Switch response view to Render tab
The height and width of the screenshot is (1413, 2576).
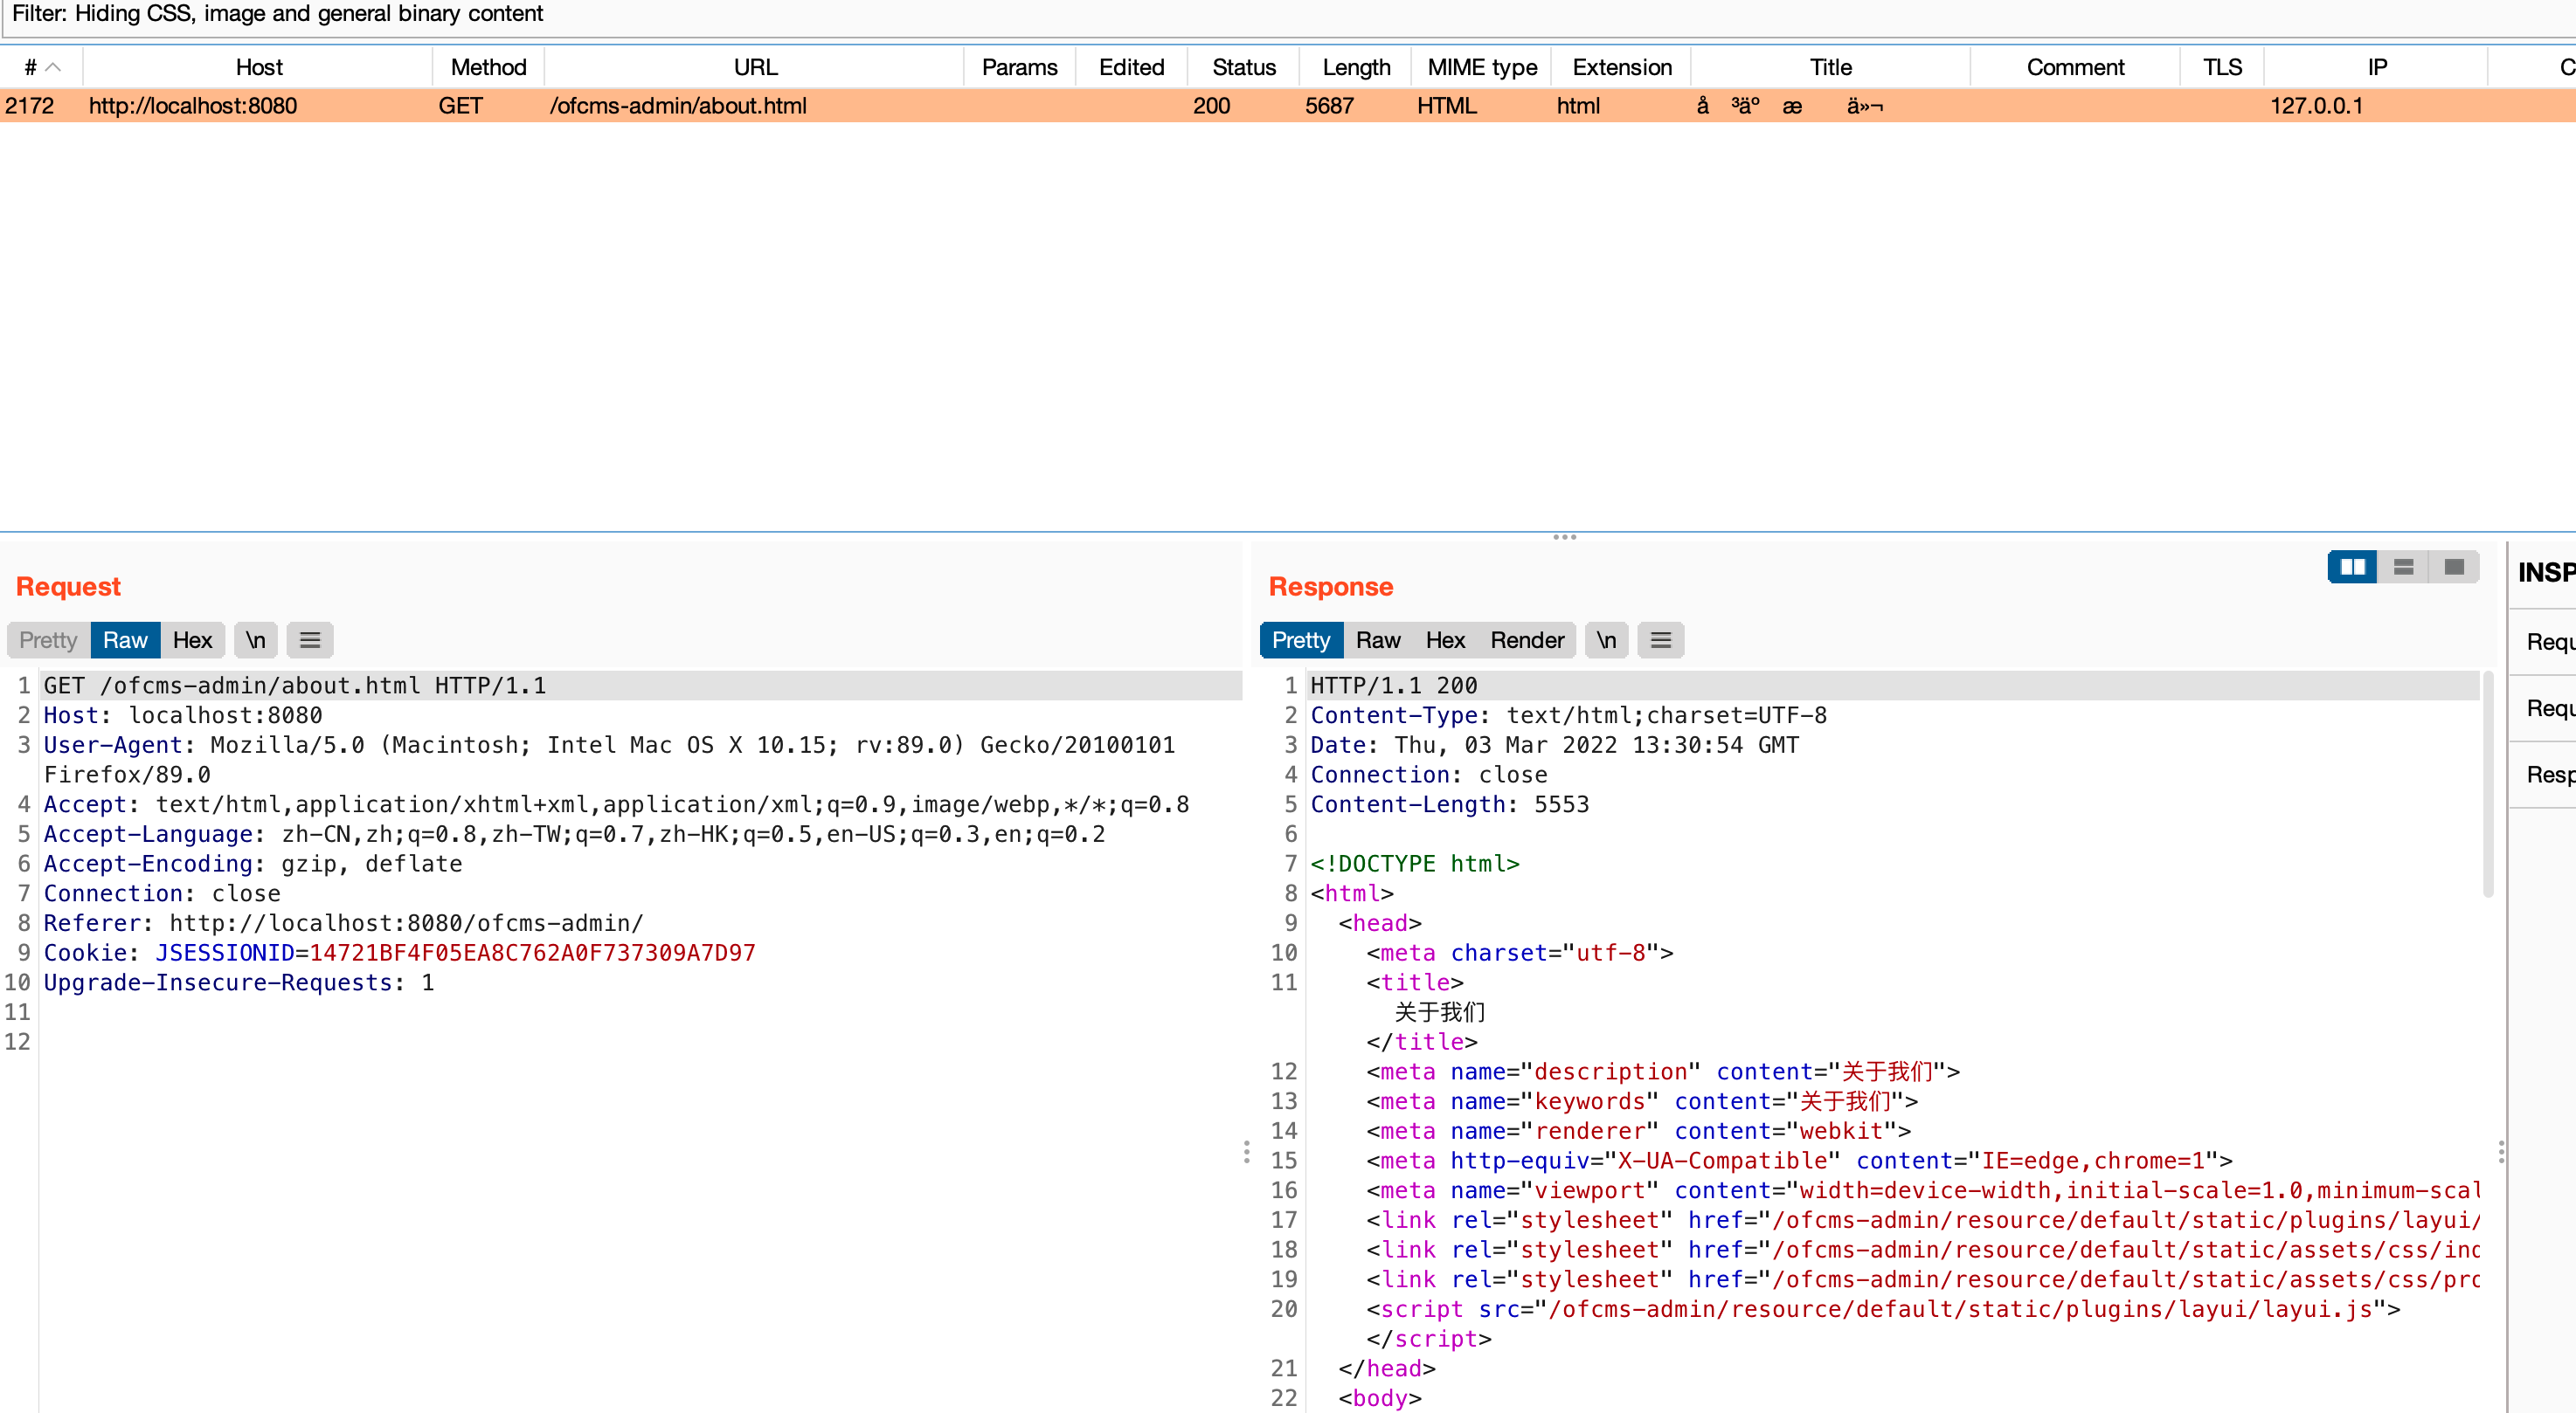[x=1526, y=640]
